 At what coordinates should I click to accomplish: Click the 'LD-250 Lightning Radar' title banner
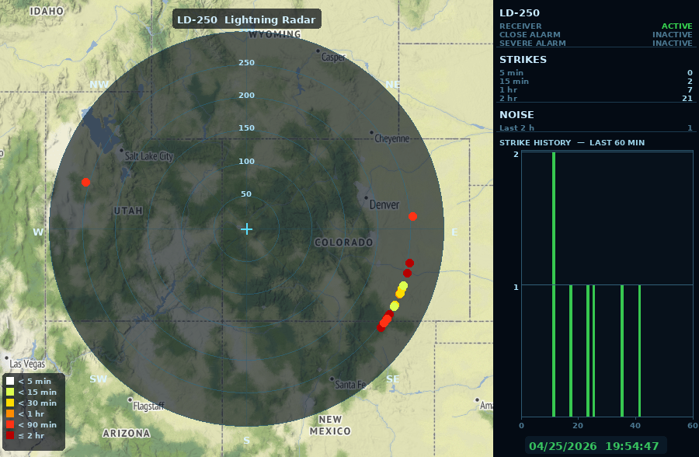(x=246, y=19)
